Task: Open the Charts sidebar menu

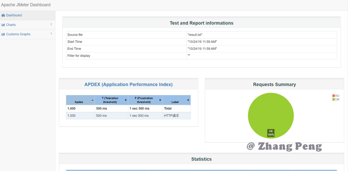Action: pyautogui.click(x=27, y=25)
